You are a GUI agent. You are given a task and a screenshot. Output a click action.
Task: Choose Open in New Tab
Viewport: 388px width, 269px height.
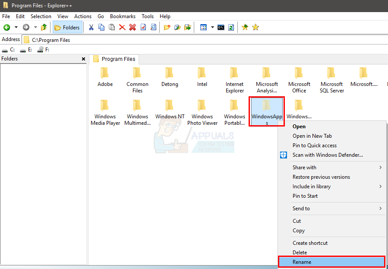tap(333, 136)
